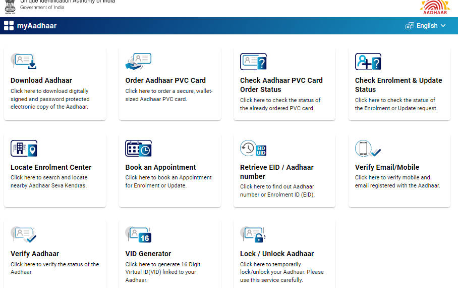This screenshot has width=458, height=288.
Task: Click 'book an Appointment for Enrolment or Update' text
Action: pos(168,181)
